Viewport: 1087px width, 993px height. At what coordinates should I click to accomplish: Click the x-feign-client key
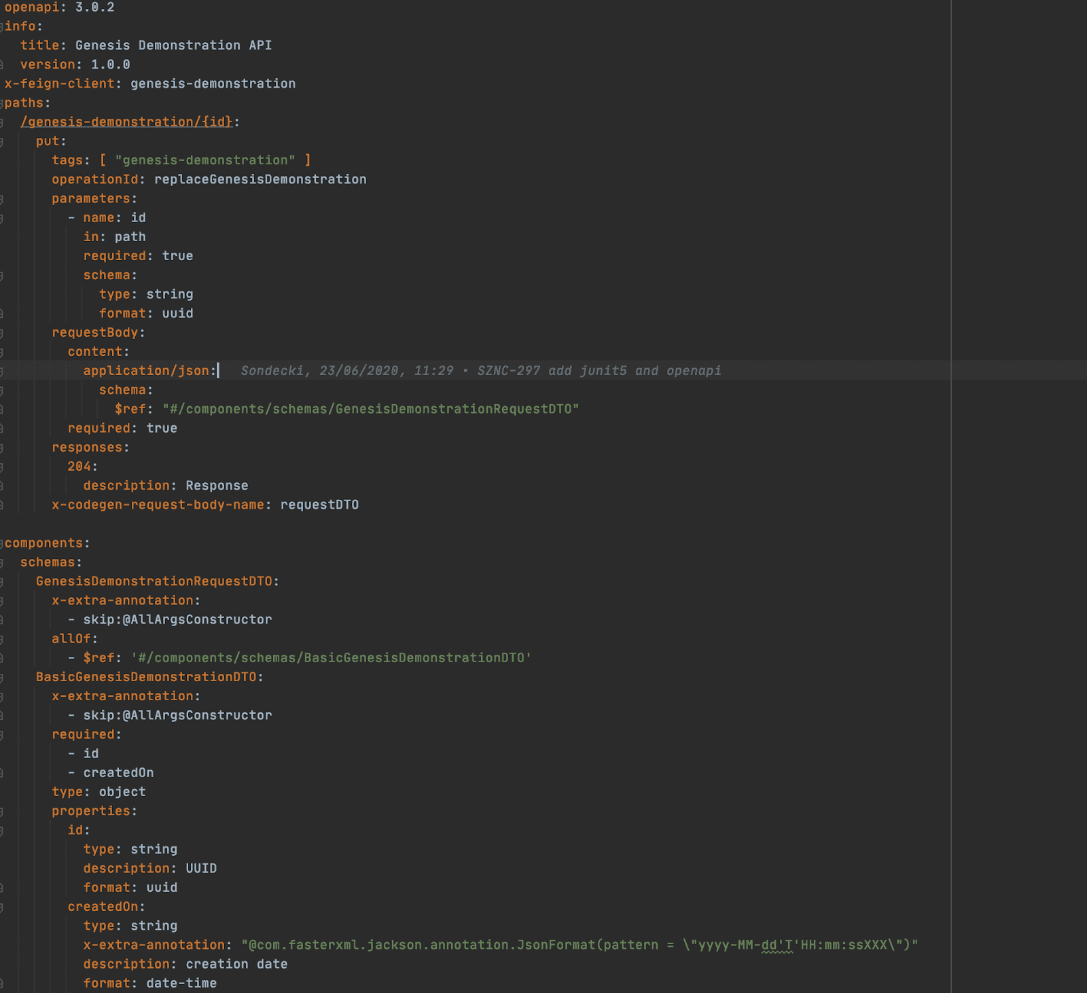(x=59, y=84)
